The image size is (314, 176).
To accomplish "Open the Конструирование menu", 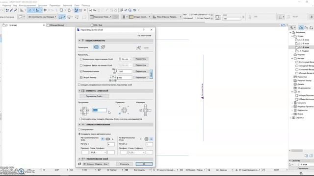I will click(x=27, y=5).
